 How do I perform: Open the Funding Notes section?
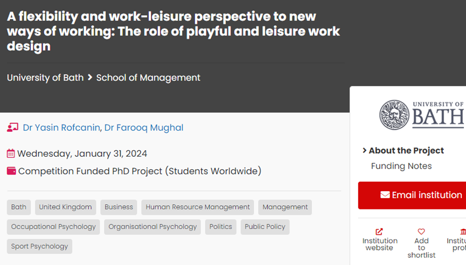(x=401, y=166)
